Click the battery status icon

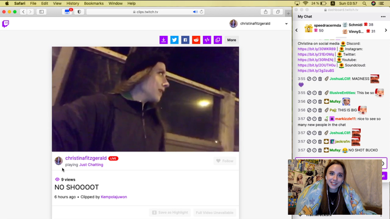[324, 4]
